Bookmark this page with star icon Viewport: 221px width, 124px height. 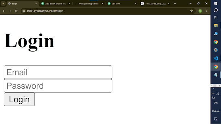191,11
